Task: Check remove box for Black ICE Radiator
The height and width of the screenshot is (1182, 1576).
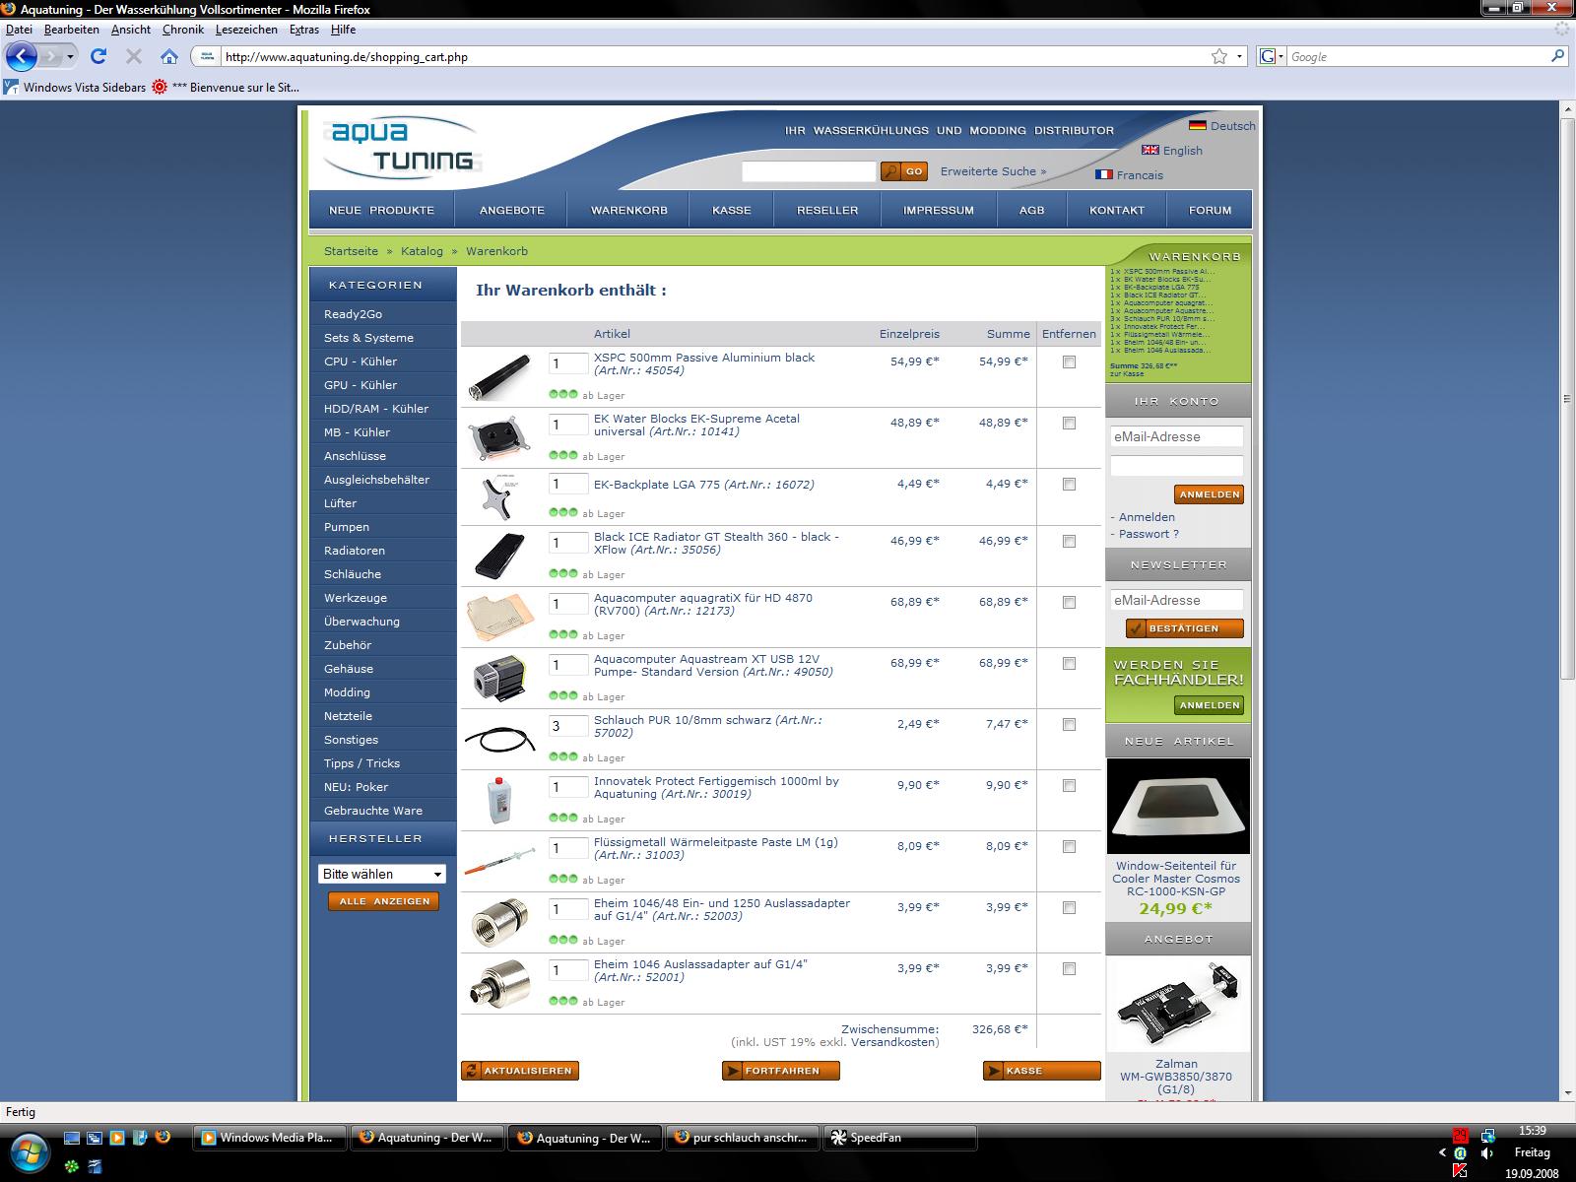Action: 1069,542
